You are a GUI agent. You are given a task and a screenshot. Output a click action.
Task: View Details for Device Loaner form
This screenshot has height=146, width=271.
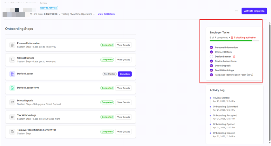pos(123,88)
